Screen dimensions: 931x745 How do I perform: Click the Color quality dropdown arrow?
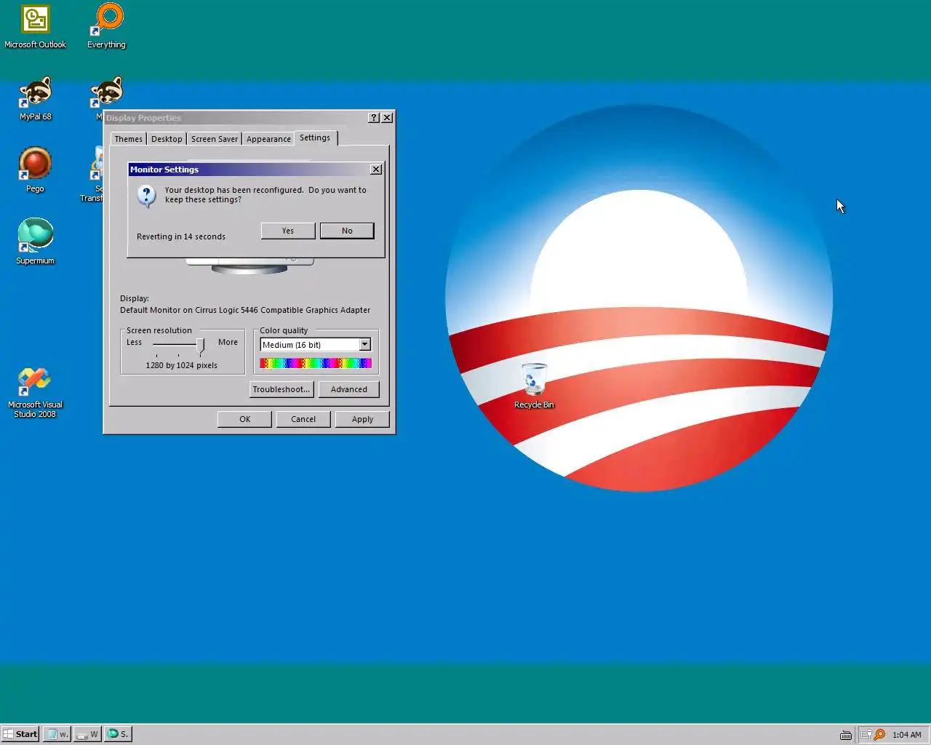364,345
